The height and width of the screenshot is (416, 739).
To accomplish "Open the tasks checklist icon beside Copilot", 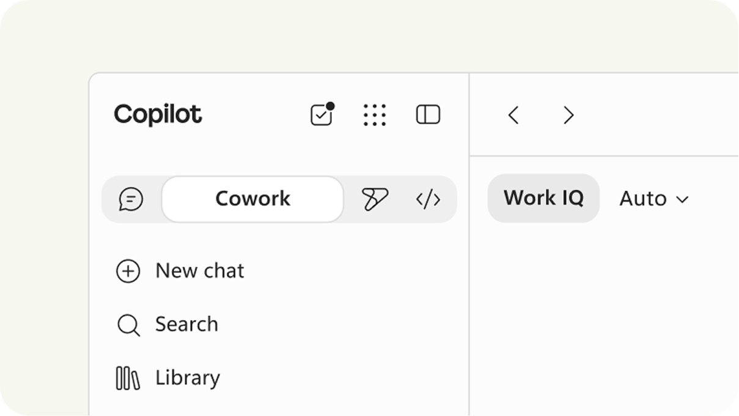I will coord(322,114).
